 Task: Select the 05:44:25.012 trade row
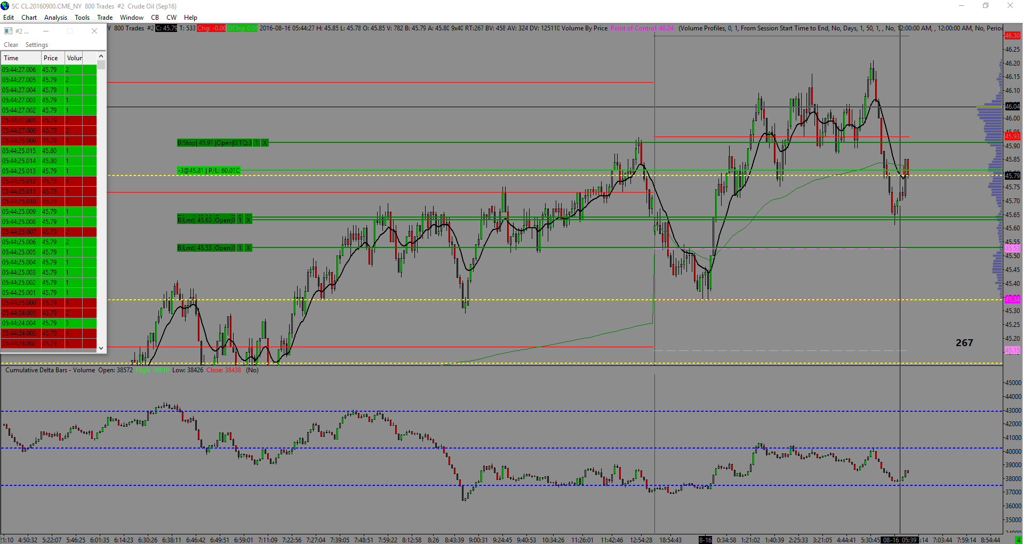pyautogui.click(x=49, y=181)
